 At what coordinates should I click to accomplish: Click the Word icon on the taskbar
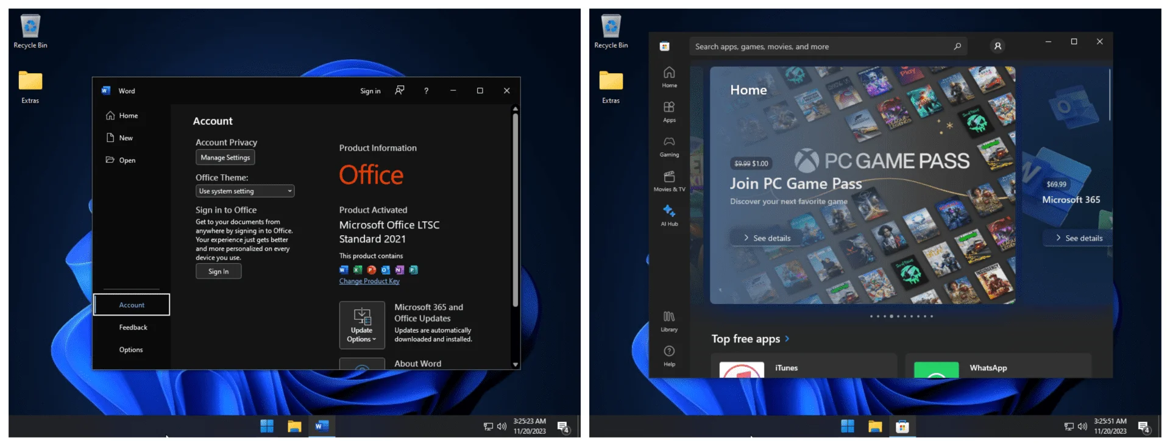tap(322, 427)
